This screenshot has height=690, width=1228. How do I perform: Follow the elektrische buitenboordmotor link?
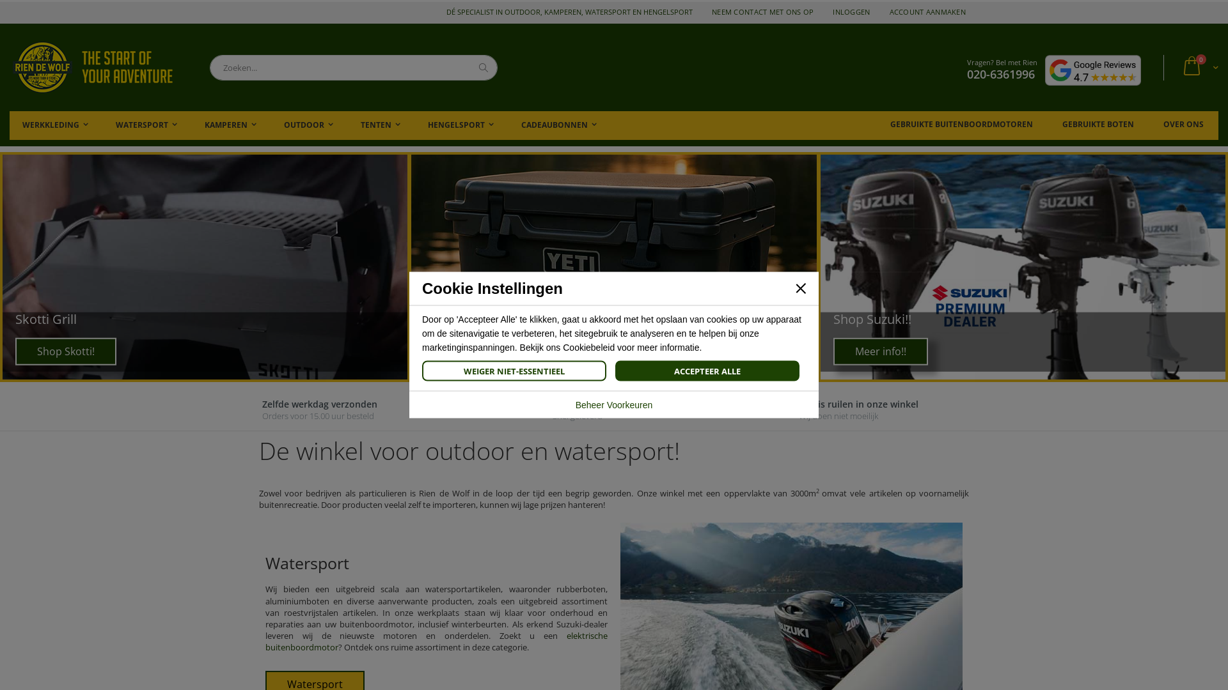[x=436, y=641]
